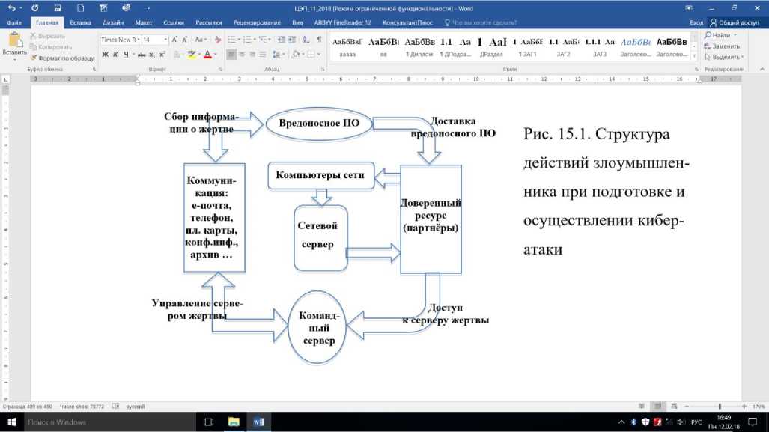
Task: Click Task View icon on taskbar
Action: coord(208,422)
